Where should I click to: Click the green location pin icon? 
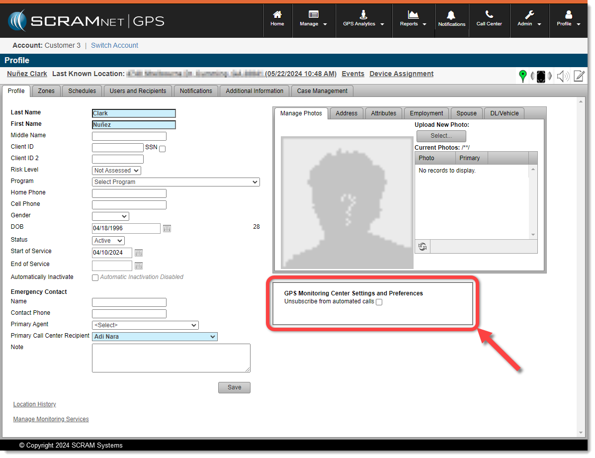[522, 76]
